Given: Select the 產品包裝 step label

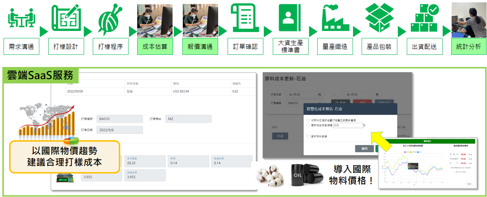Looking at the screenshot, I should [x=379, y=47].
